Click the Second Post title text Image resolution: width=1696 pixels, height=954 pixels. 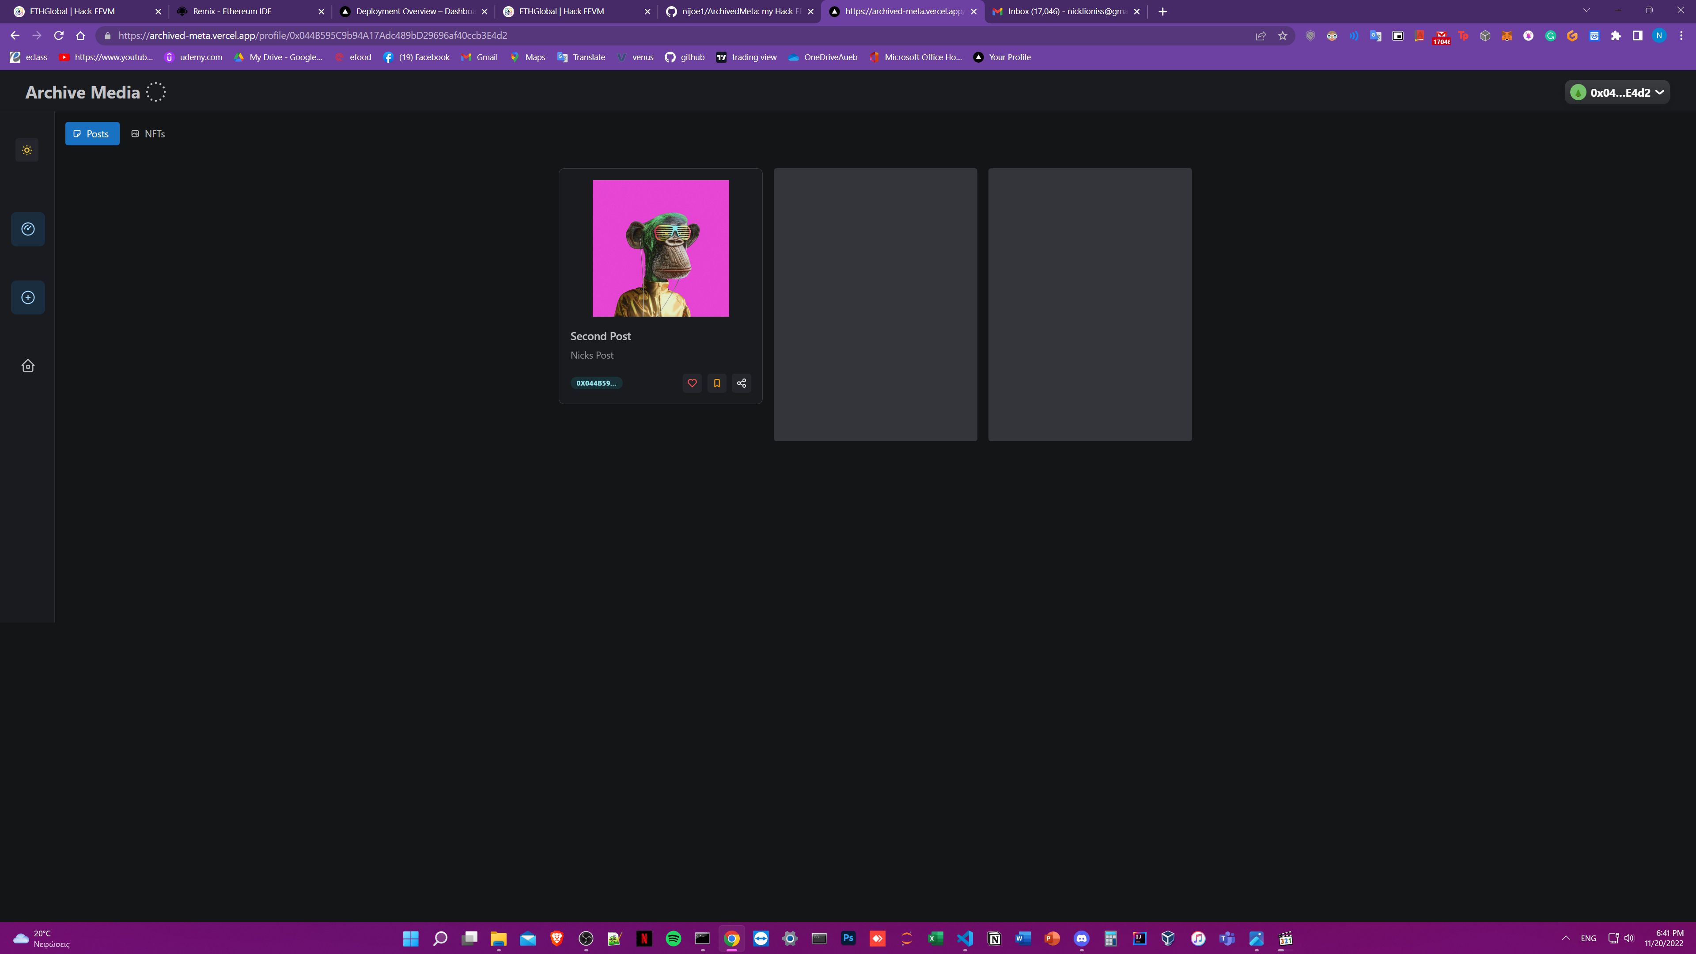tap(601, 337)
